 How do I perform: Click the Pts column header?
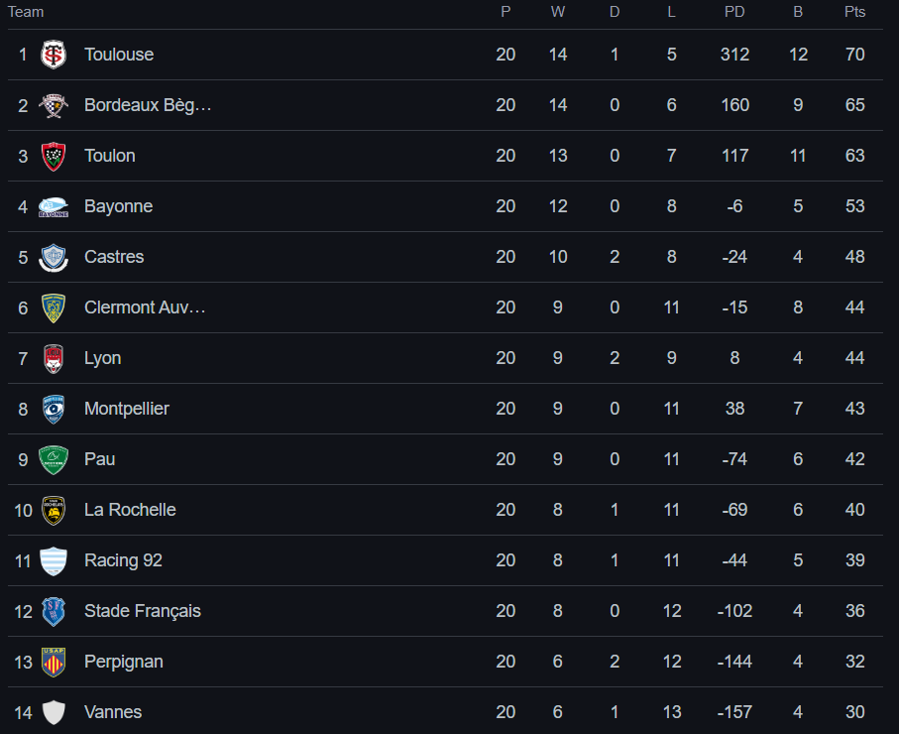(x=854, y=12)
